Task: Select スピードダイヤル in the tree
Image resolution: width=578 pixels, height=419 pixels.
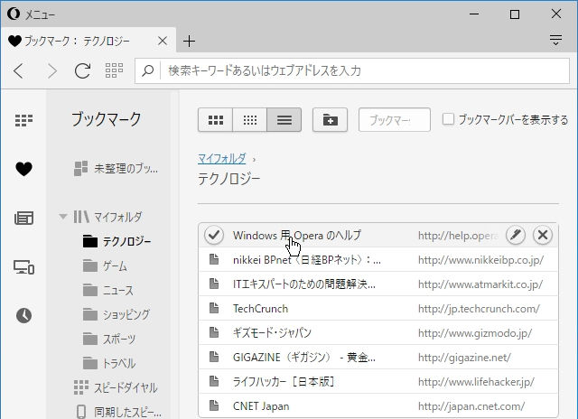Action: [116, 387]
